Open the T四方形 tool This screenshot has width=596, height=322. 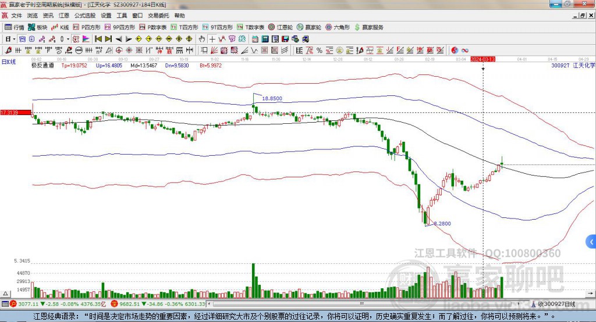(185, 27)
